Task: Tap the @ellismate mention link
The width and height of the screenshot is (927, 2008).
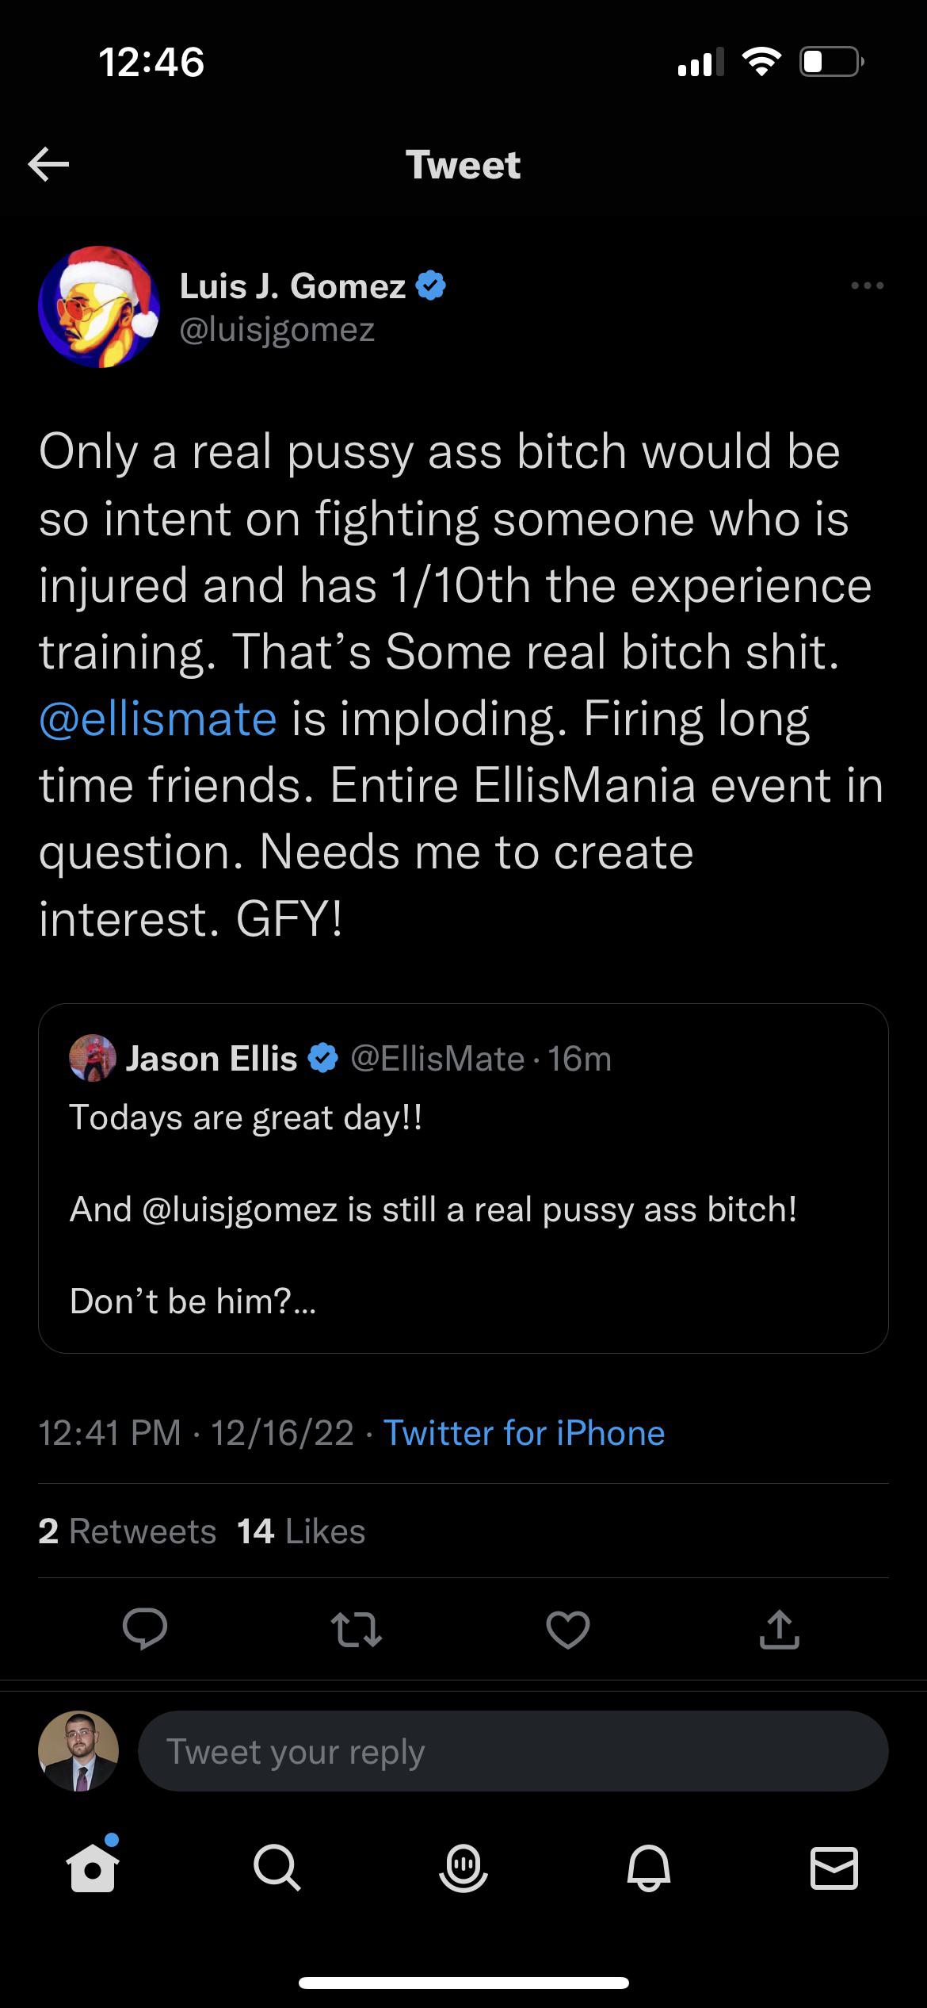Action: pos(158,719)
